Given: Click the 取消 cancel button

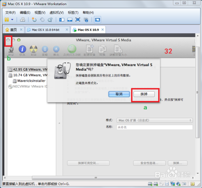Looking at the screenshot, I should click(119, 94).
